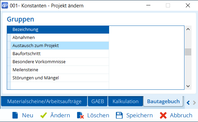Click the Neu document icon
The image size is (198, 122).
15,115
